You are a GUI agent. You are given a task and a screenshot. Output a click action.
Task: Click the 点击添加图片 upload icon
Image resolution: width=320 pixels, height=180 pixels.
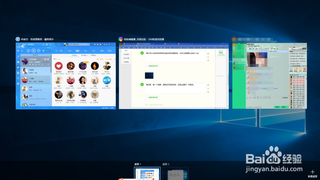click(x=221, y=53)
